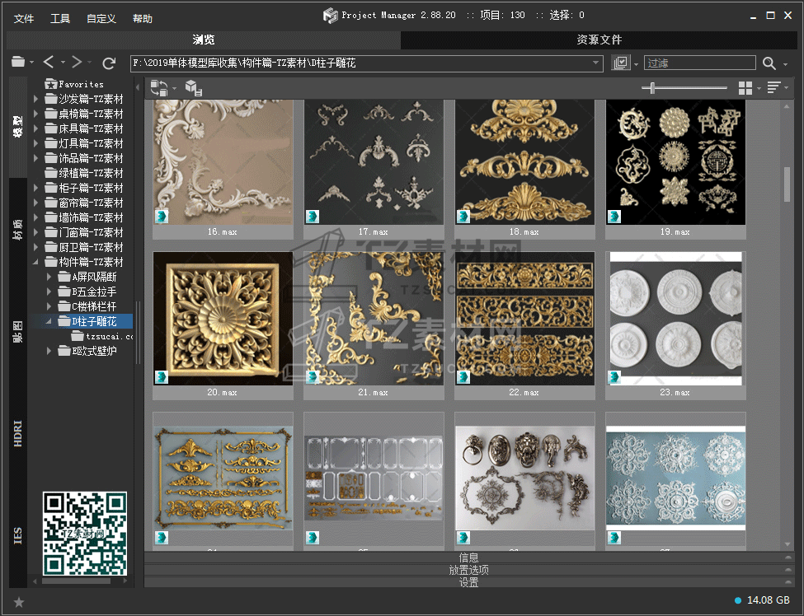Open the path history dropdown arrow

coord(597,63)
